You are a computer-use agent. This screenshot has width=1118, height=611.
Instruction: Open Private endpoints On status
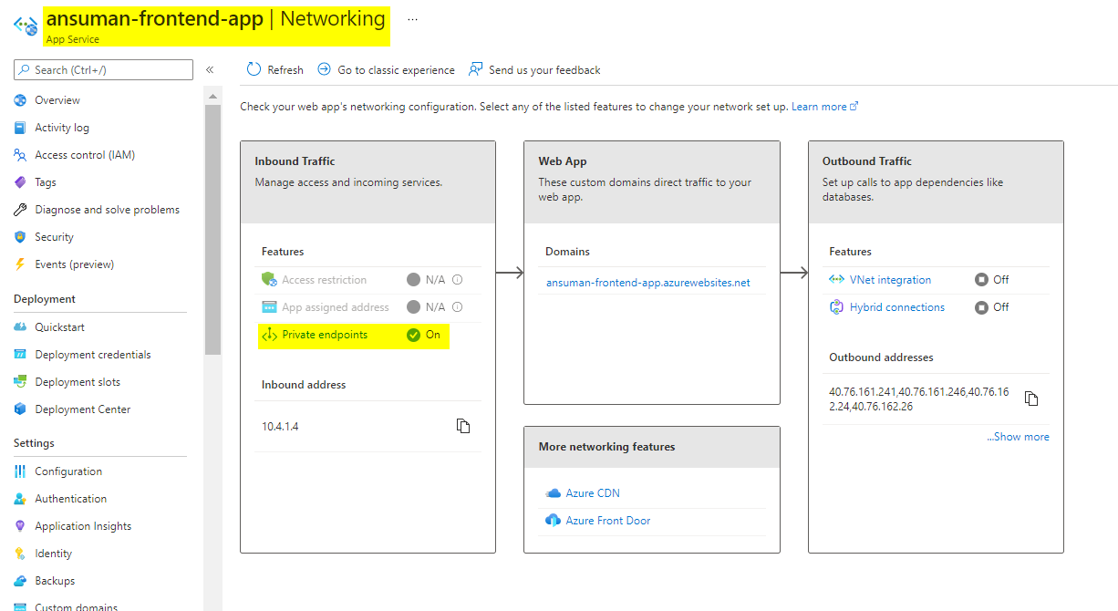pos(424,335)
